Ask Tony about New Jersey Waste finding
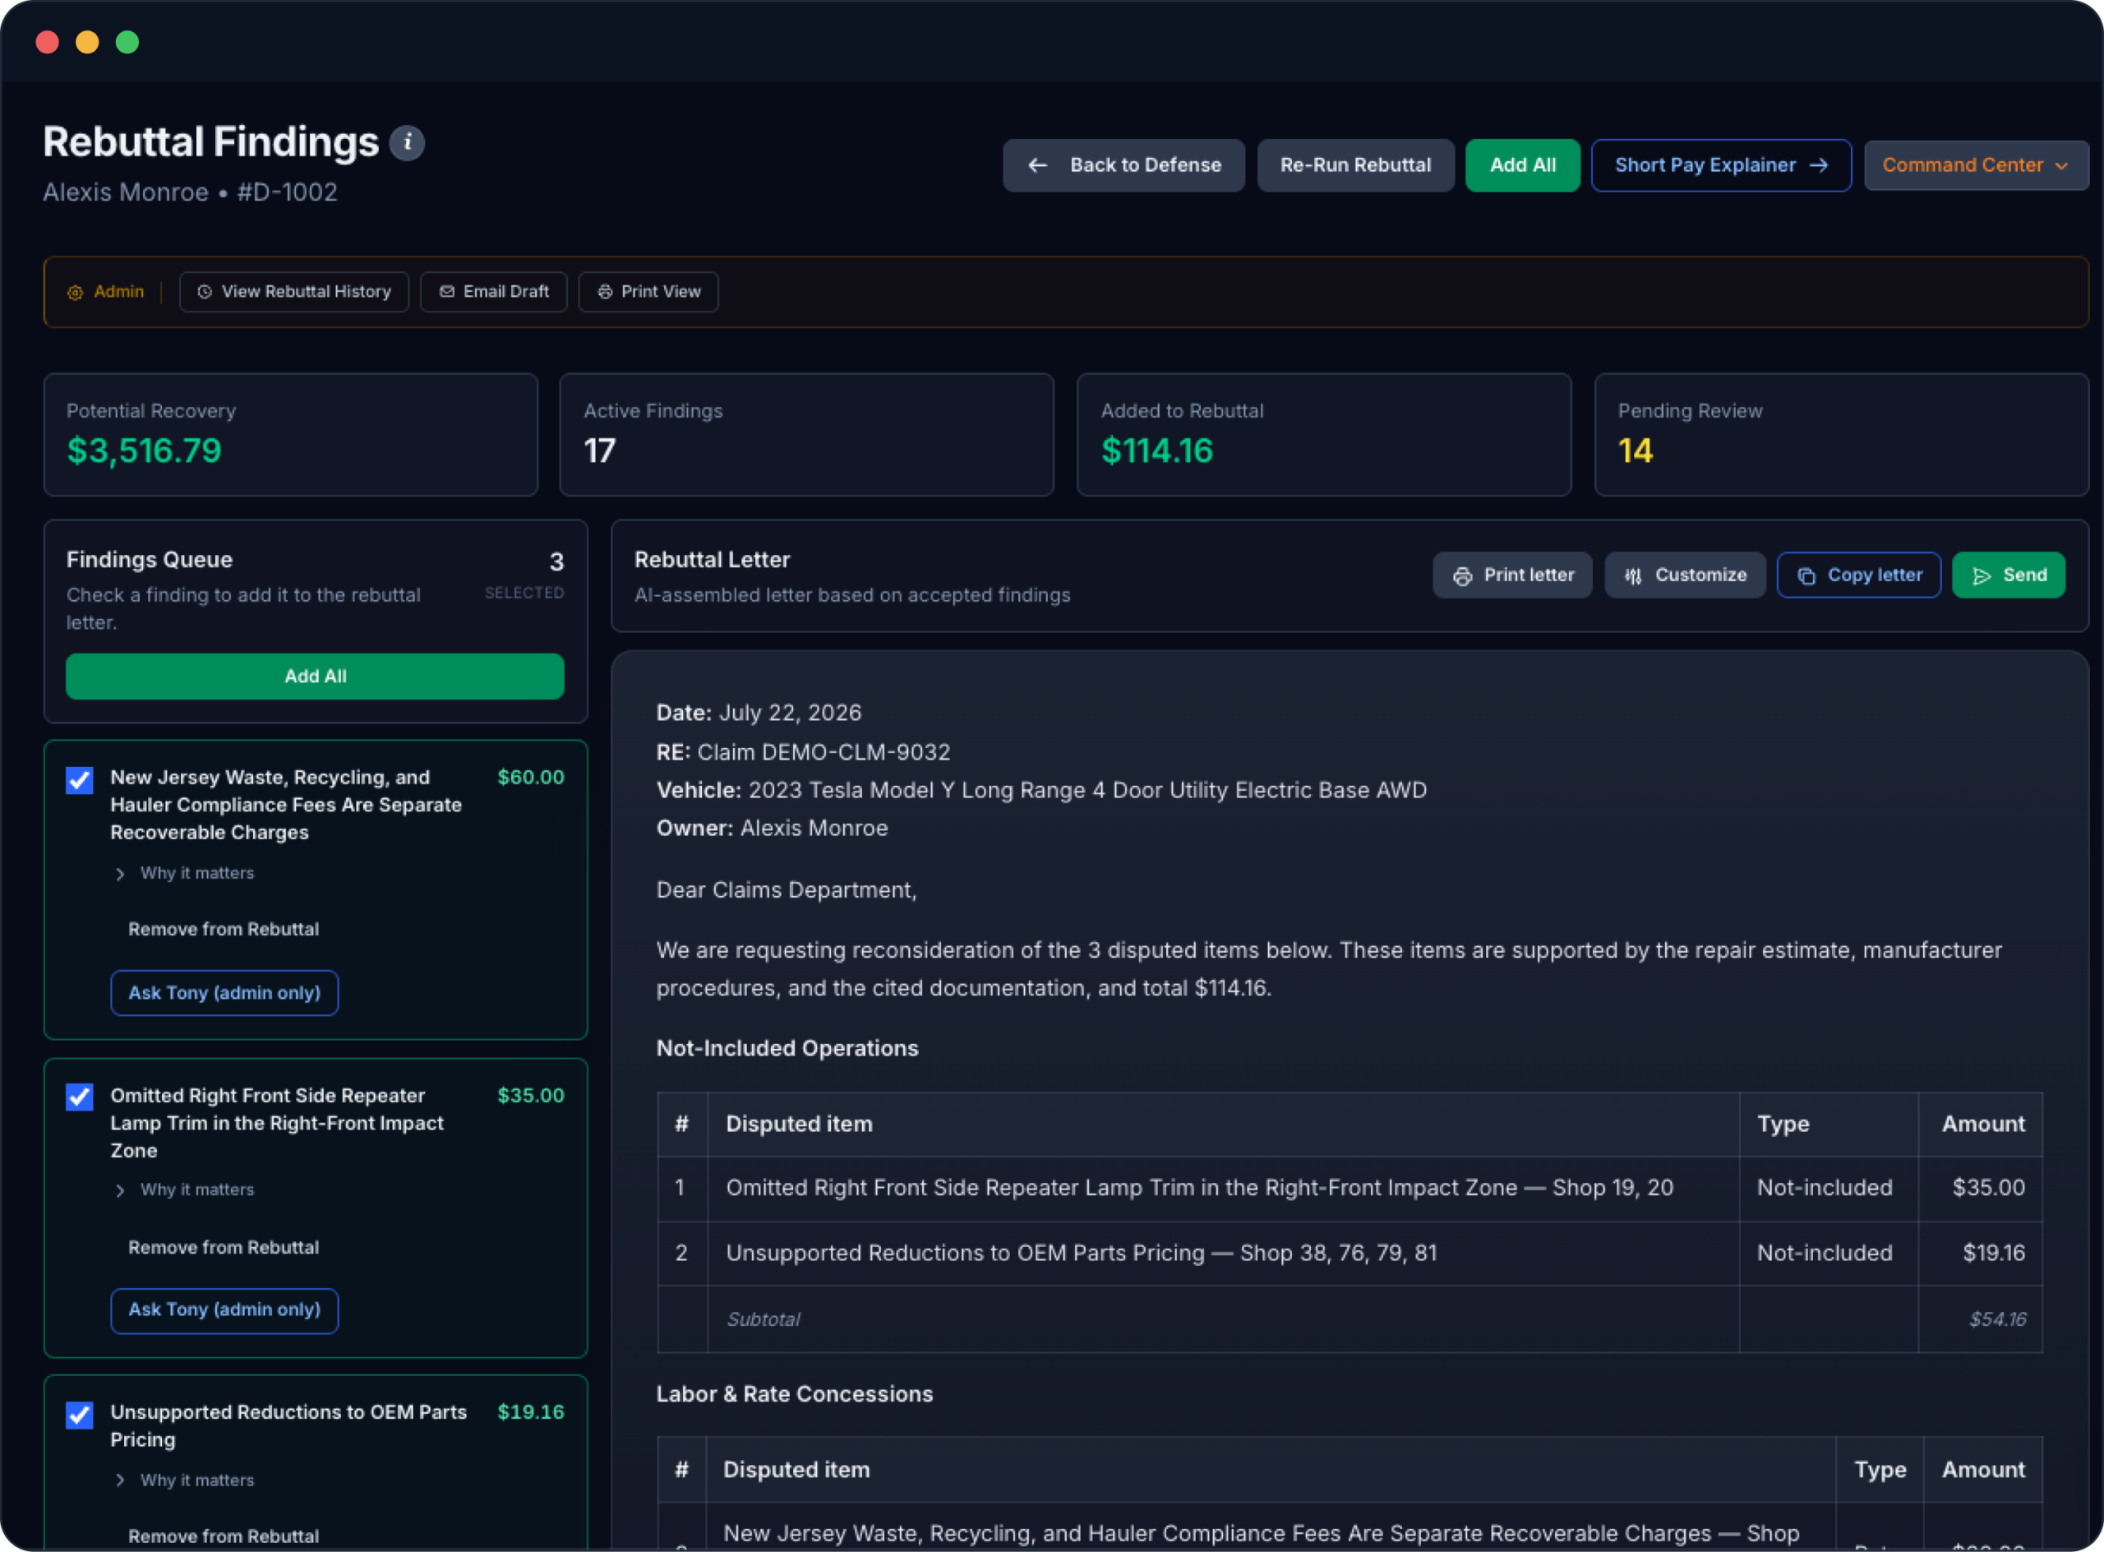 (224, 993)
